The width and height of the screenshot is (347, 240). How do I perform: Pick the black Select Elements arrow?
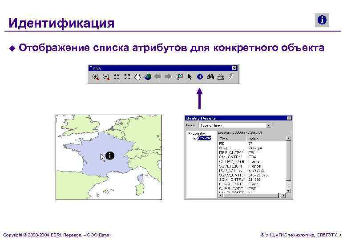click(x=190, y=77)
